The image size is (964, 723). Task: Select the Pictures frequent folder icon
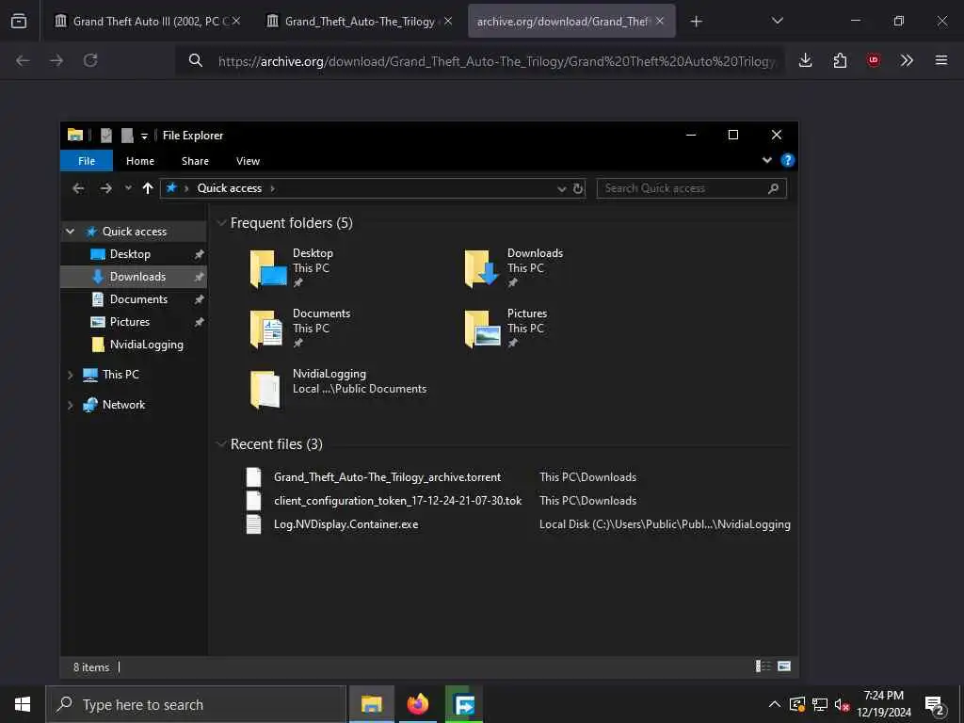[x=483, y=329]
